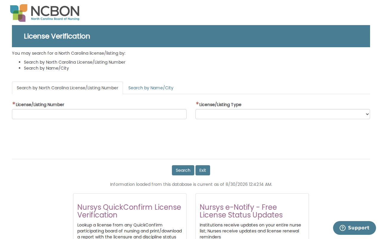This screenshot has height=239, width=382.
Task: Select Search by North Carolina License/Listing Number tab
Action: tap(67, 88)
